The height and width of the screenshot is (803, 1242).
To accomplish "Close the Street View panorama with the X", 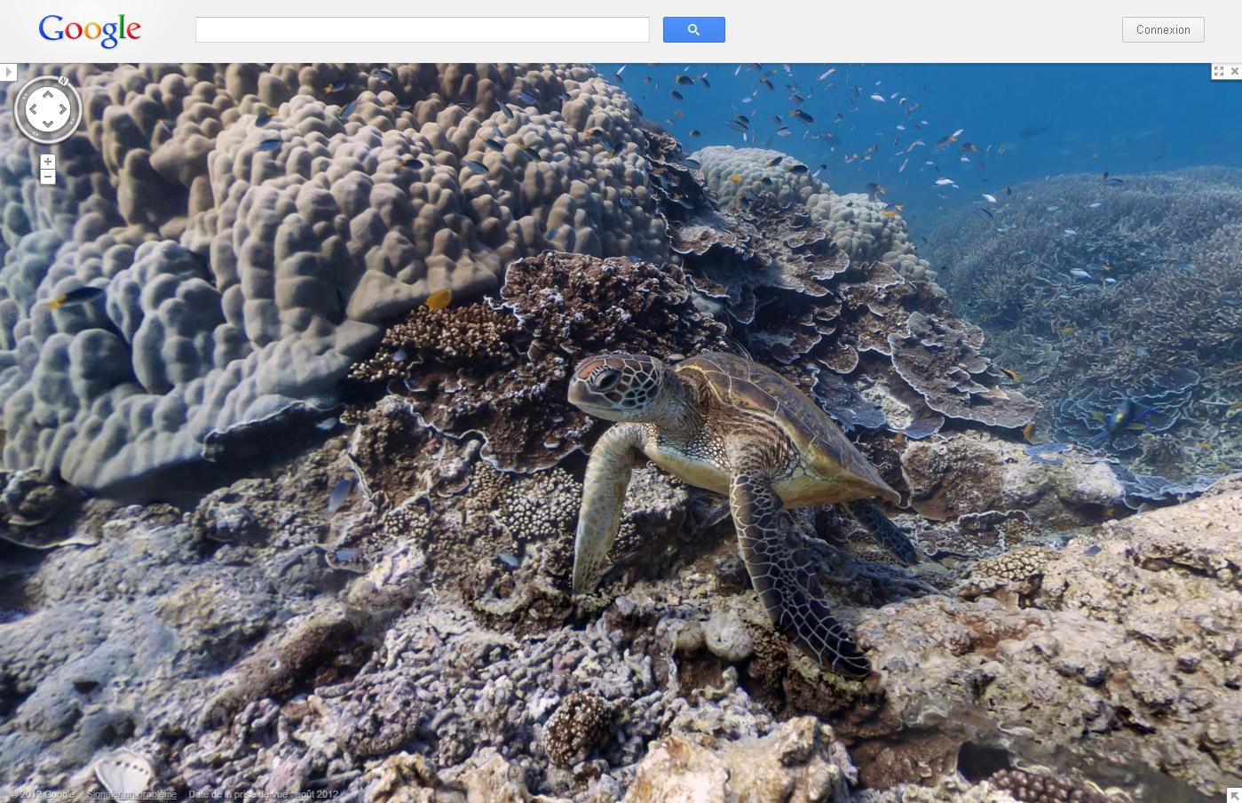I will 1234,71.
